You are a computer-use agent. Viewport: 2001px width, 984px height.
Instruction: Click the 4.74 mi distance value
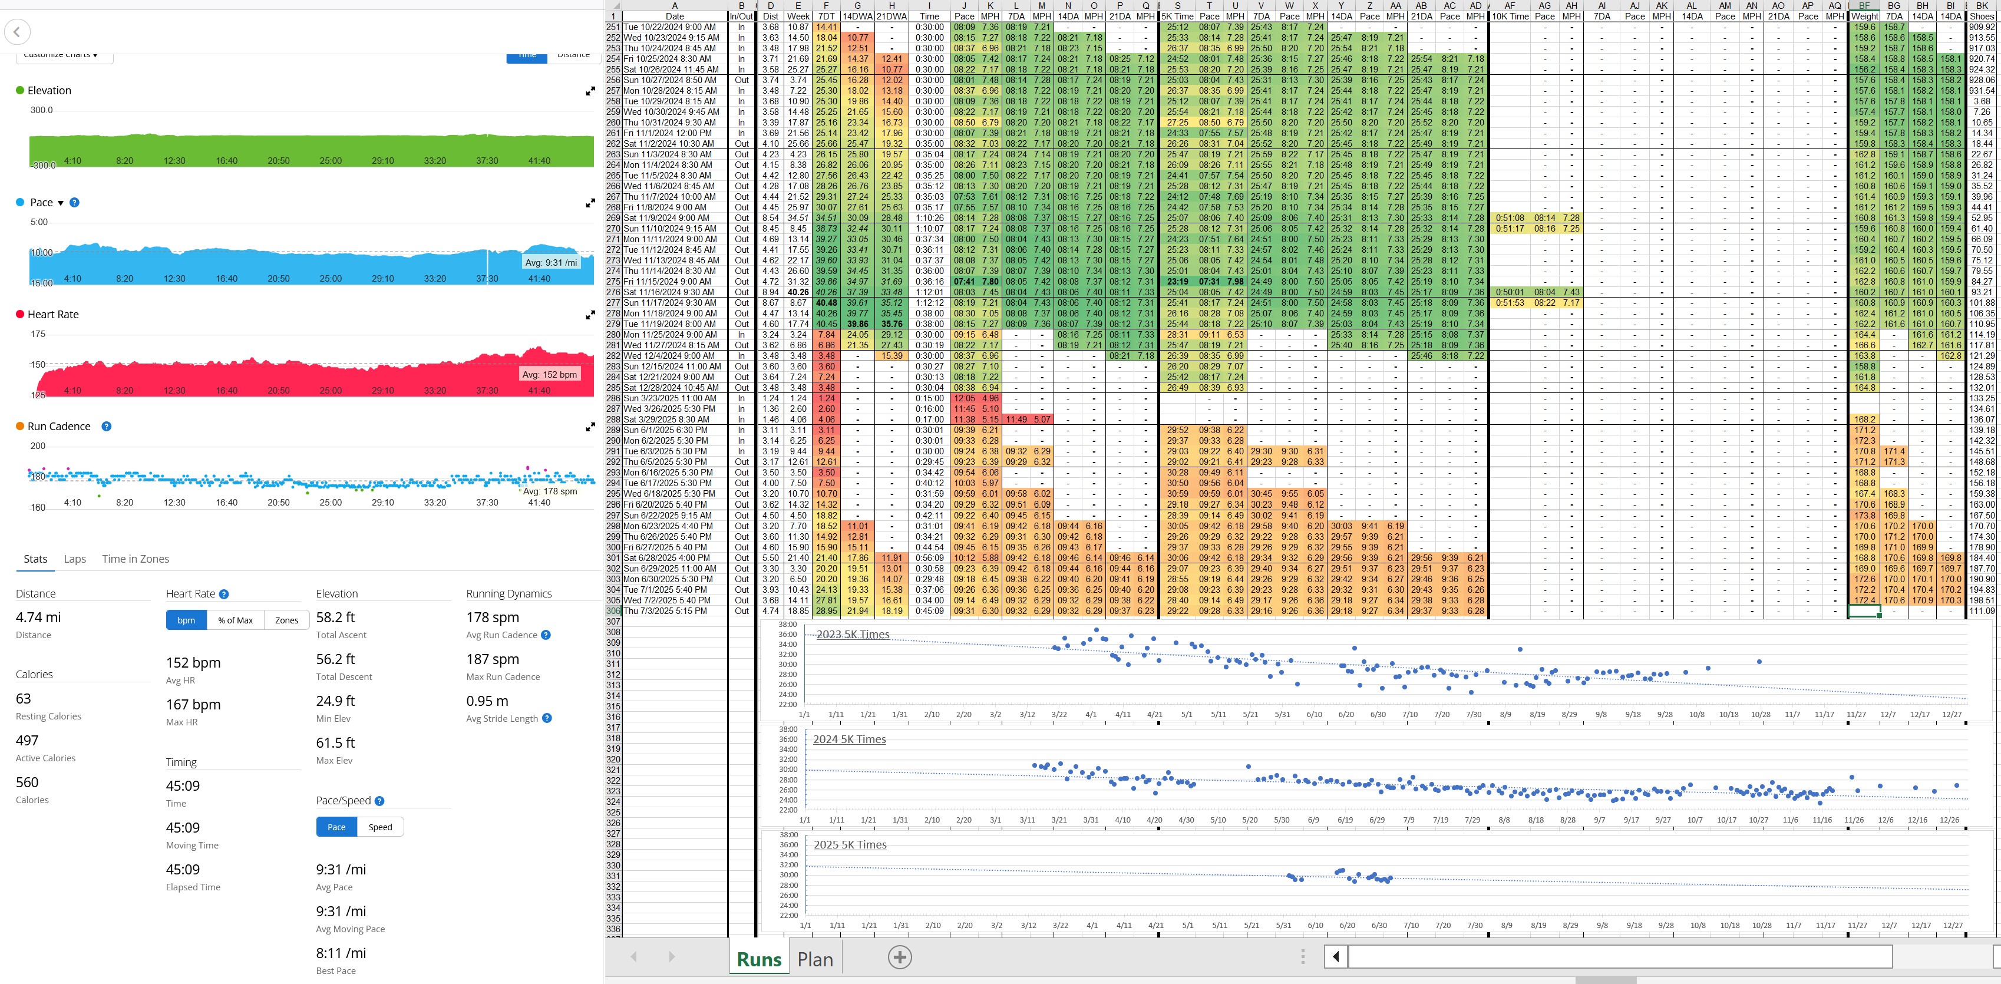pos(38,618)
